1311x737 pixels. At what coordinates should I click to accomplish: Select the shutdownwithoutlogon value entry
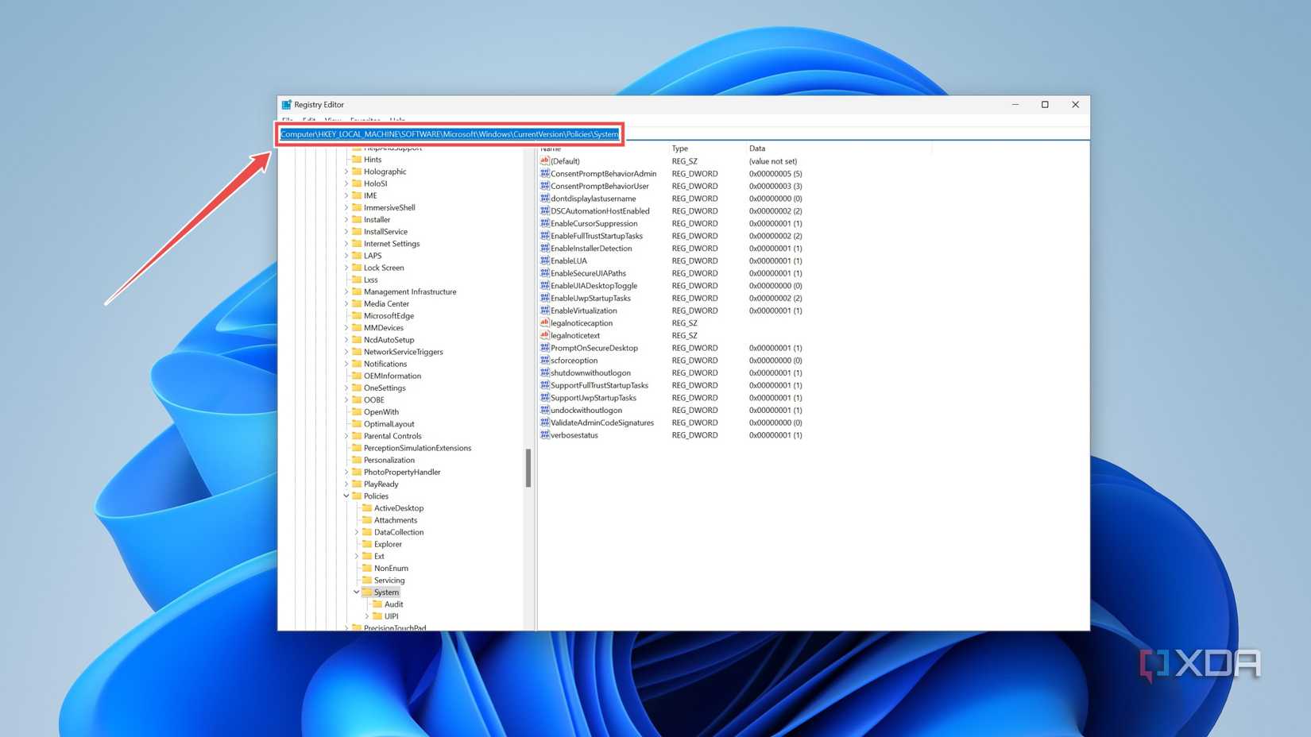[590, 372]
